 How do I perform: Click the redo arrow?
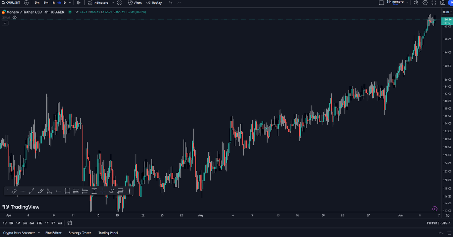(x=179, y=3)
